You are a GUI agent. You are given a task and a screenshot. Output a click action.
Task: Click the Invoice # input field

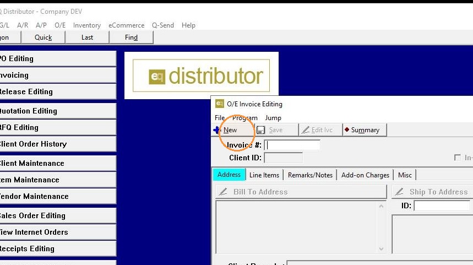click(x=292, y=145)
